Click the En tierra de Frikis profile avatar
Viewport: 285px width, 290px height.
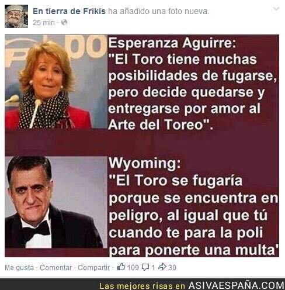(x=16, y=16)
